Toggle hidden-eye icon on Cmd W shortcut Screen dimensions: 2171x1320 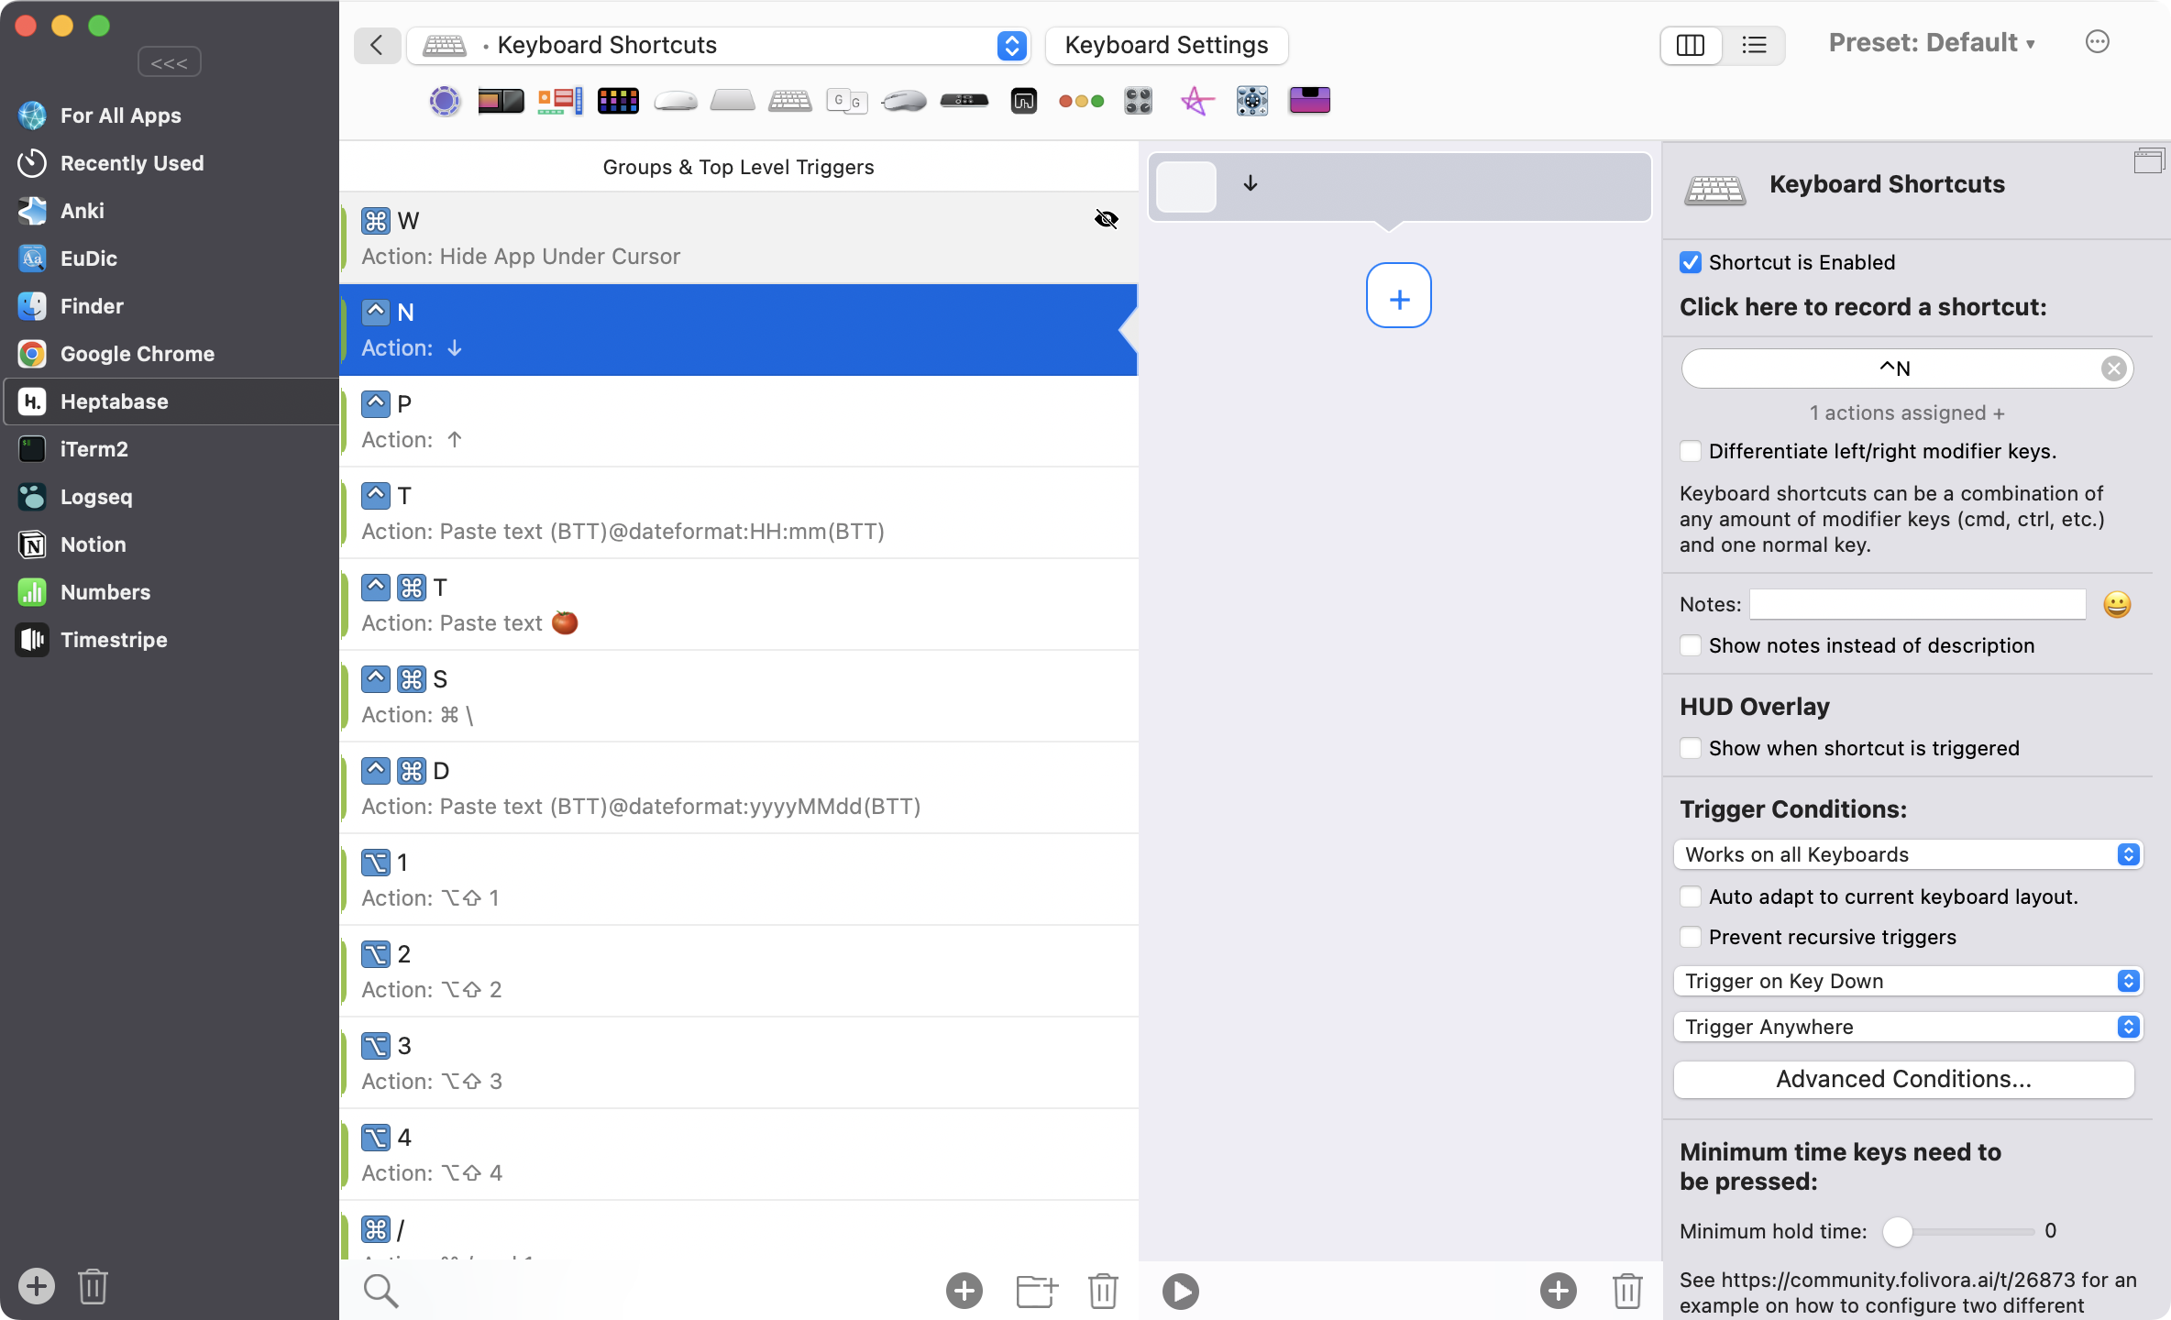[x=1107, y=219]
